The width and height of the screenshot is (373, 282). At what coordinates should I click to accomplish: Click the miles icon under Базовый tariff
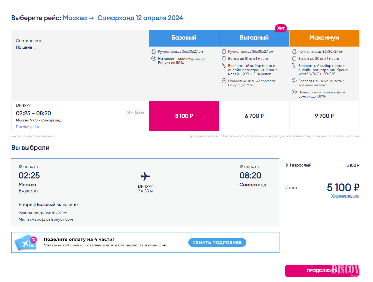[154, 59]
